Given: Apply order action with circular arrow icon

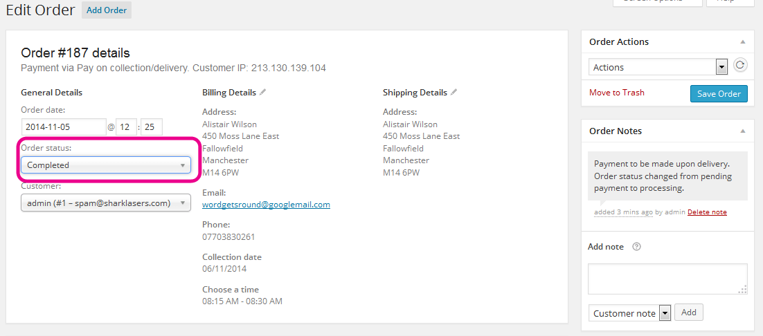Looking at the screenshot, I should [739, 65].
